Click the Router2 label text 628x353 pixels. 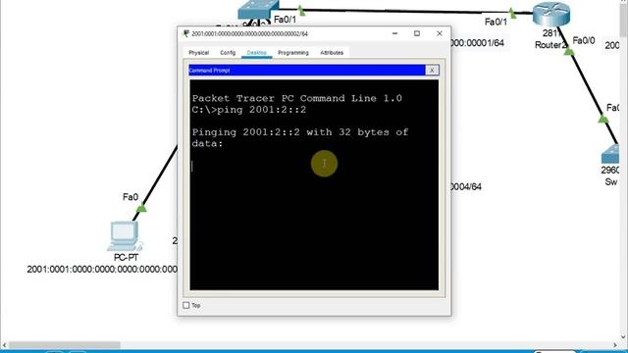click(549, 45)
